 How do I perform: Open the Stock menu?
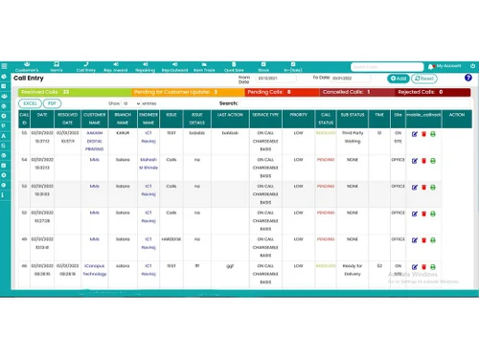[263, 67]
